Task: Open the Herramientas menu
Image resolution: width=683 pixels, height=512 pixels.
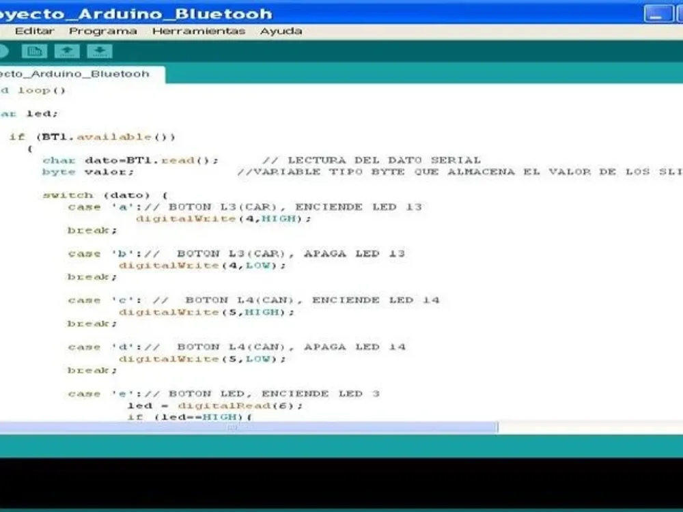Action: 199,31
